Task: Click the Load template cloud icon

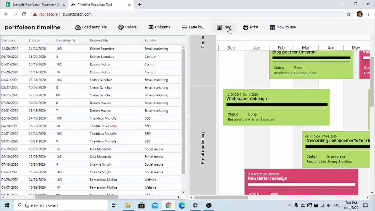Action: (x=78, y=27)
